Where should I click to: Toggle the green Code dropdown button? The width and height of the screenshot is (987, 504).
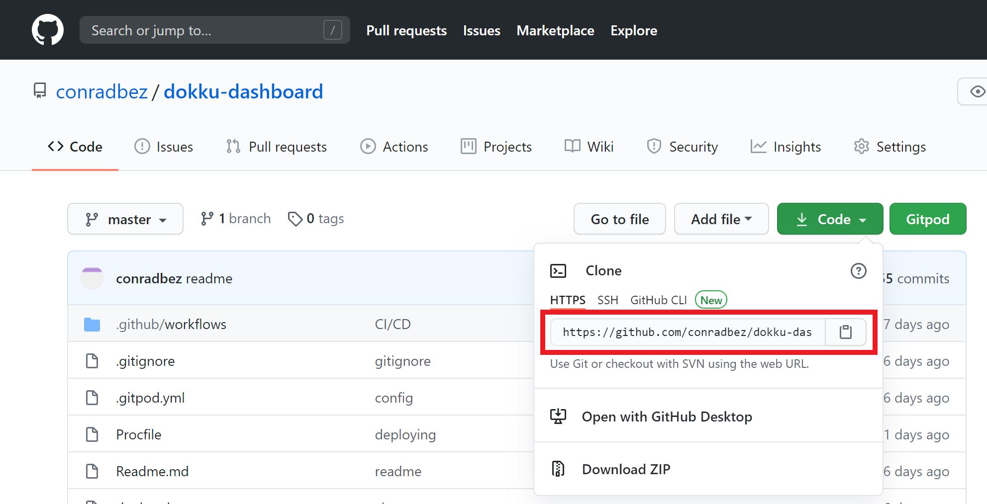(x=830, y=219)
